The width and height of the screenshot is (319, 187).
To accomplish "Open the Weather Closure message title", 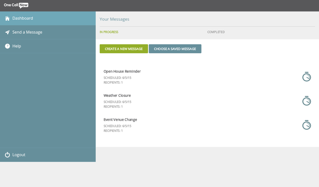I will (117, 95).
